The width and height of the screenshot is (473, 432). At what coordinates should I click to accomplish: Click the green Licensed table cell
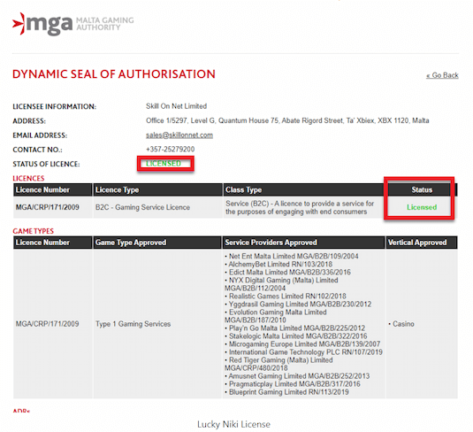(x=422, y=207)
